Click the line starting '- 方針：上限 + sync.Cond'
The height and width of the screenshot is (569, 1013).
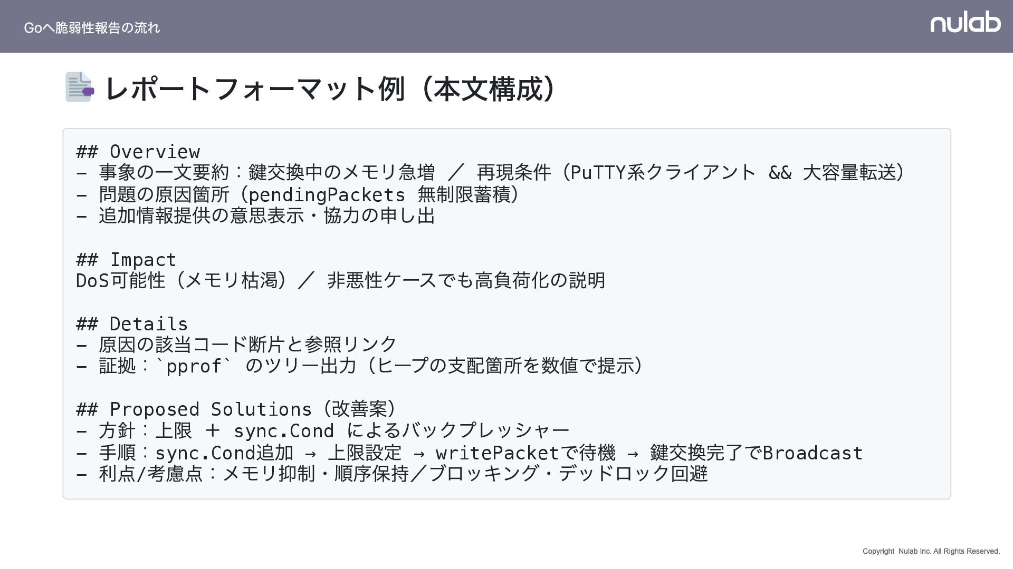coord(323,431)
